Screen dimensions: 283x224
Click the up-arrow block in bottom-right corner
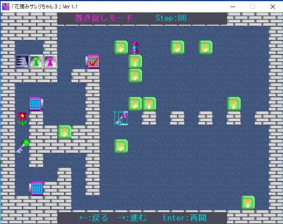click(x=248, y=202)
